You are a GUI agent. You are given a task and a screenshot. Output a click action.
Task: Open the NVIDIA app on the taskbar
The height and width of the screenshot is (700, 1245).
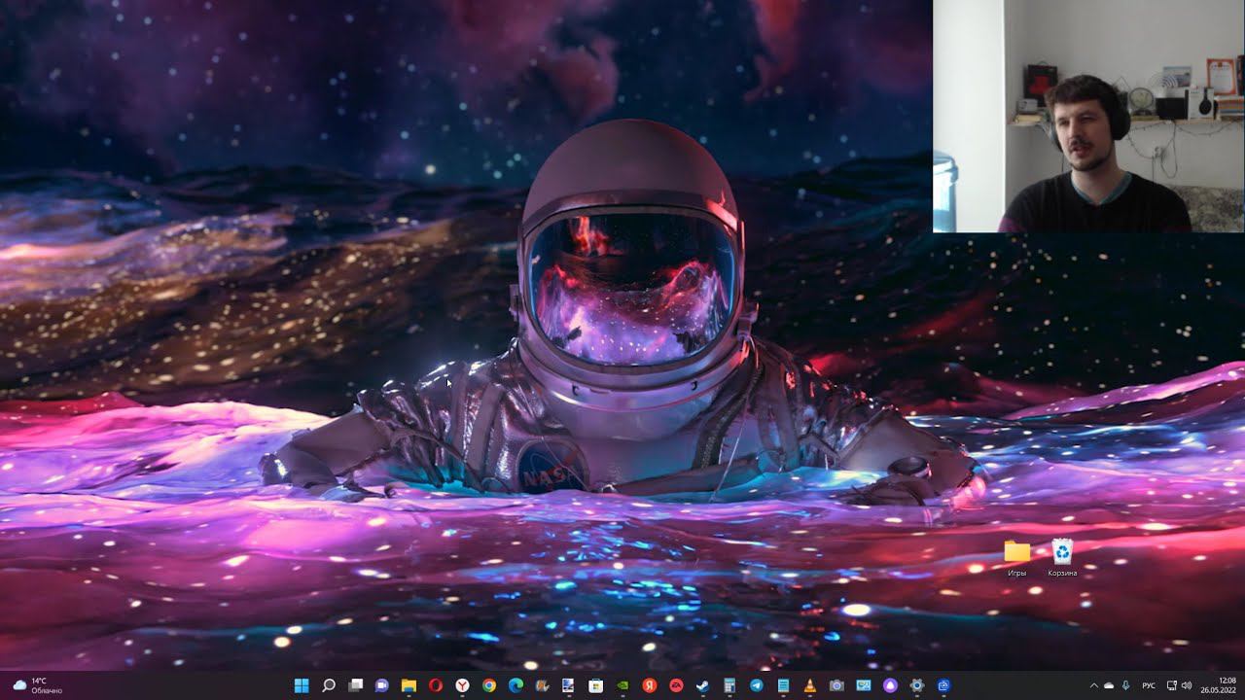622,685
